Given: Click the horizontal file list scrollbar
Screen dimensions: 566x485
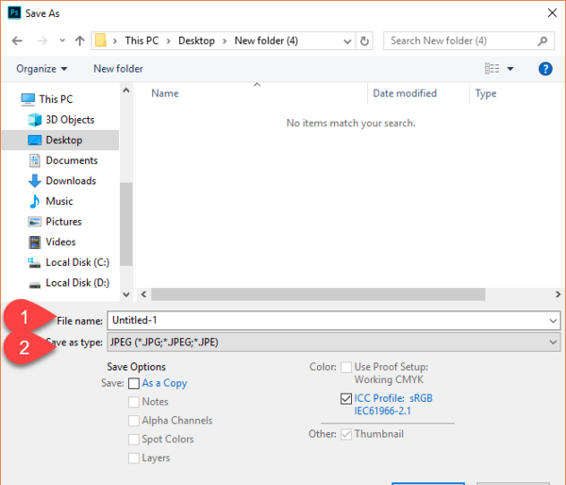Looking at the screenshot, I should point(318,294).
